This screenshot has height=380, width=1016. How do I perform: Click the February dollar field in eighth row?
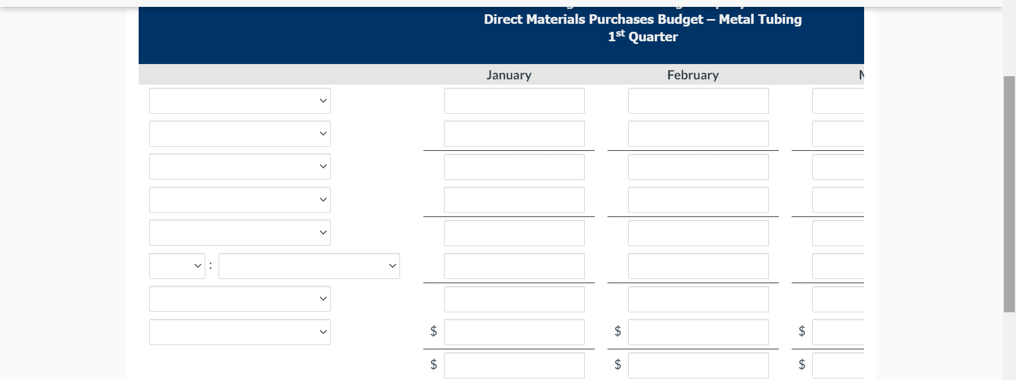click(698, 332)
